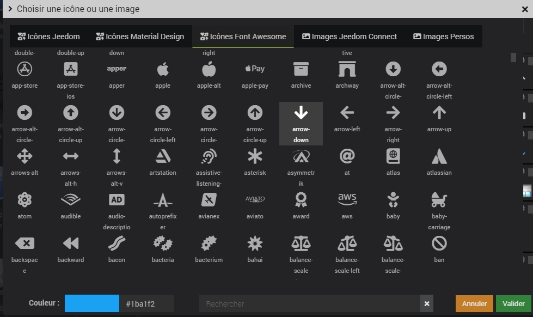This screenshot has width=533, height=317.
Task: Open the Icônes Material Design tab
Action: [x=140, y=36]
